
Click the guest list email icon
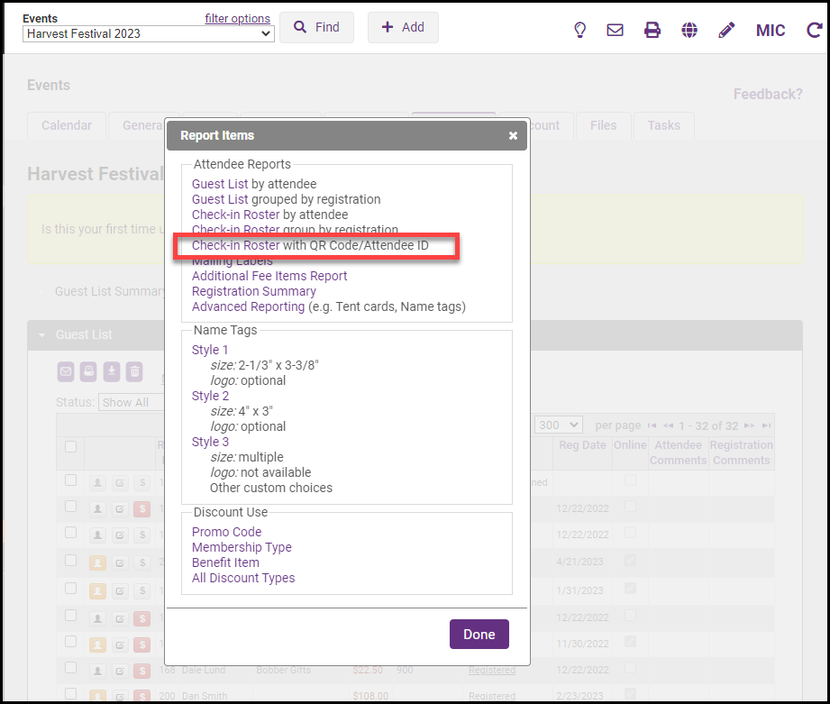pos(66,371)
